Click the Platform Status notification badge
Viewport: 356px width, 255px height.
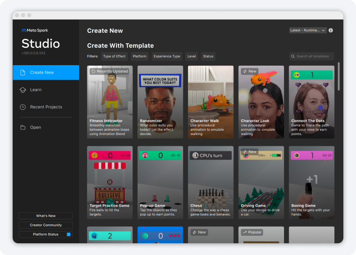(68, 234)
